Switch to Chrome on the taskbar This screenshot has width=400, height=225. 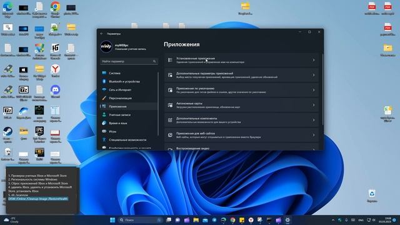pyautogui.click(x=232, y=220)
